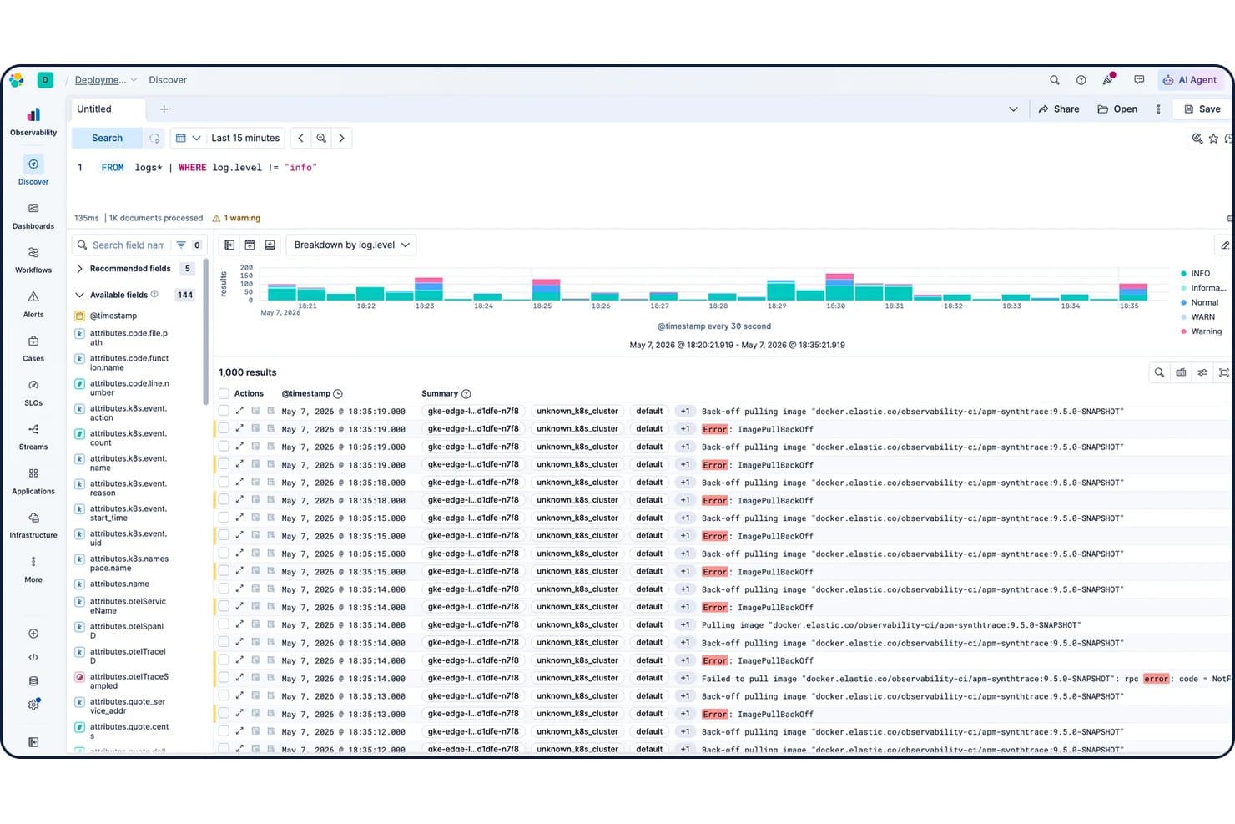Viewport: 1235px width, 824px height.
Task: Open Cases in the sidebar
Action: pyautogui.click(x=33, y=349)
